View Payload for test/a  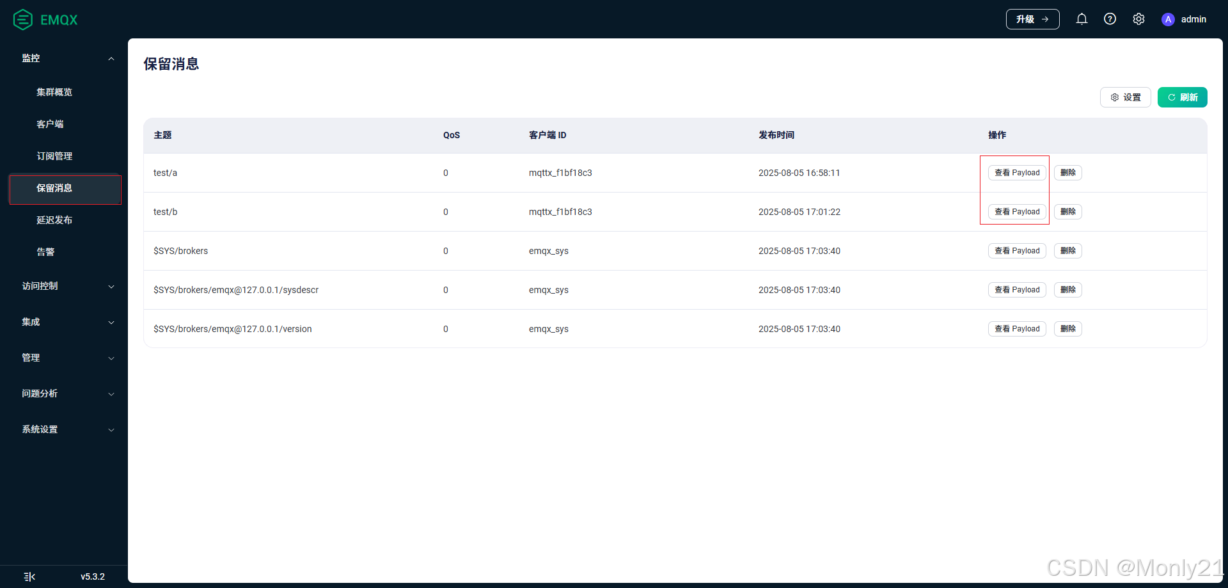pyautogui.click(x=1017, y=173)
